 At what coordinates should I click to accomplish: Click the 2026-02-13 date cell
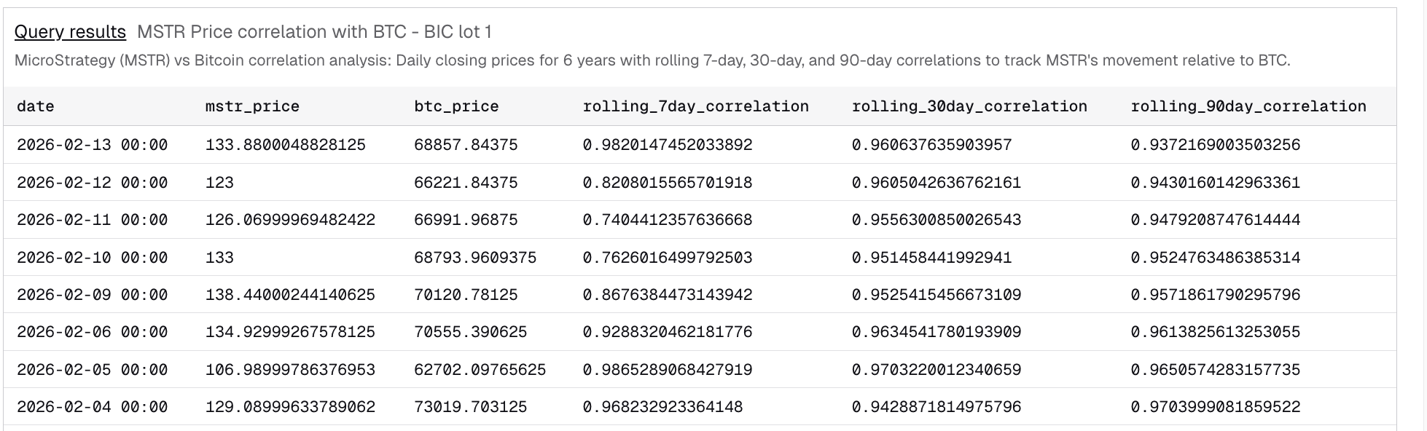(x=92, y=145)
